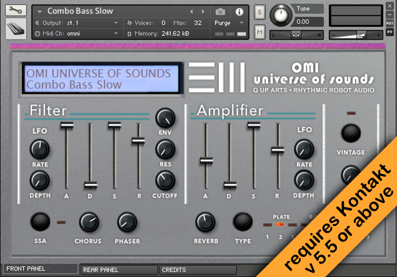Click the Filter ENV knob
This screenshot has width=397, height=277.
pyautogui.click(x=165, y=118)
